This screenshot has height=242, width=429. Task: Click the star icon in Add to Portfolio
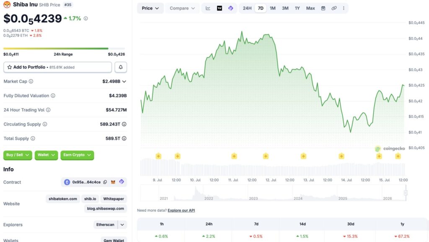[x=10, y=67]
